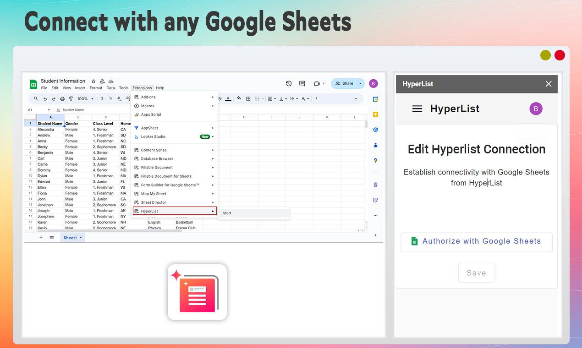Open the zoom 100% dropdown
Screen dimensions: 582x348
pos(86,98)
